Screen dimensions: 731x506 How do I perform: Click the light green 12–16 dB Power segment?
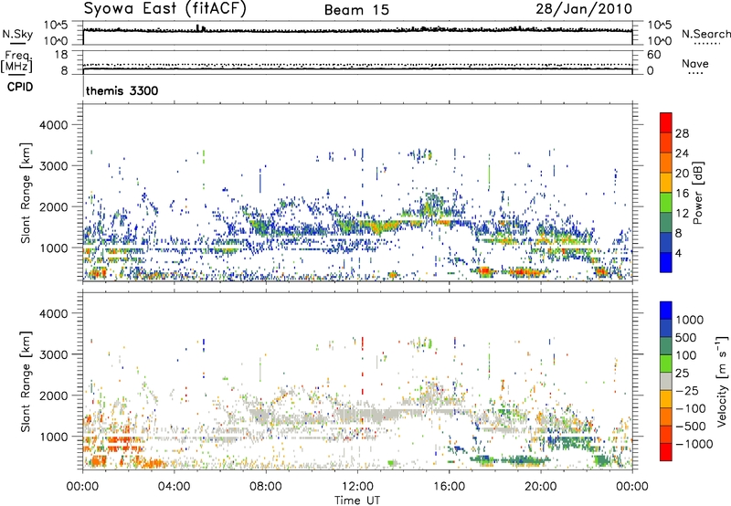pyautogui.click(x=666, y=203)
